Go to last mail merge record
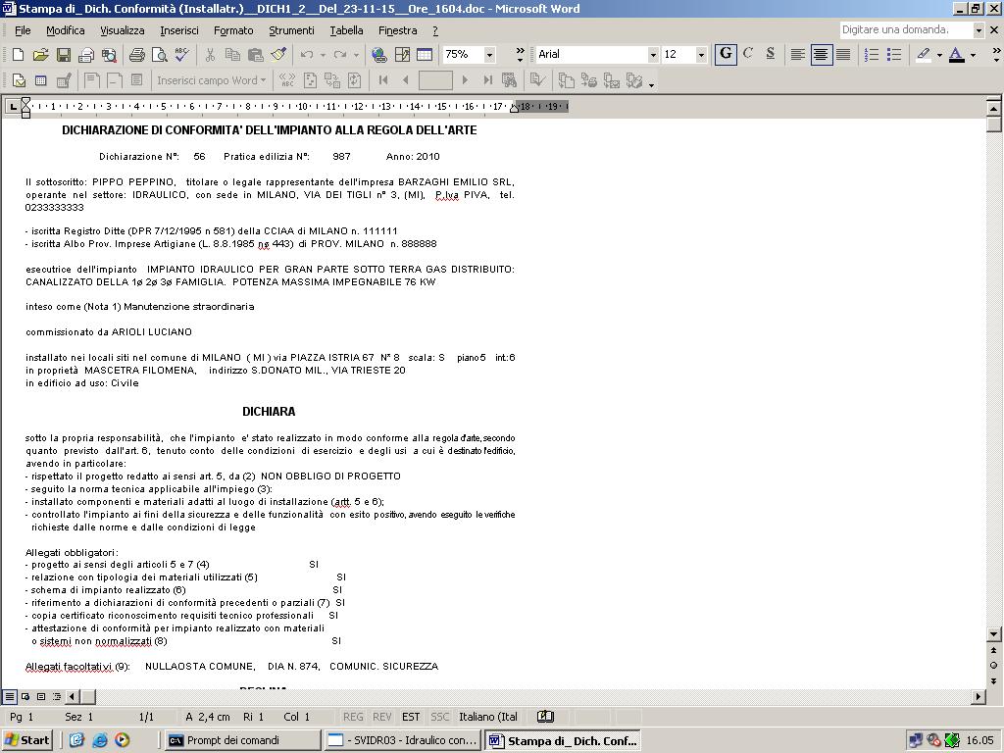This screenshot has height=753, width=1004. pyautogui.click(x=488, y=80)
